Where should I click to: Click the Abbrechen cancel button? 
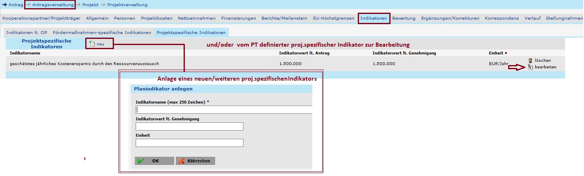(195, 161)
